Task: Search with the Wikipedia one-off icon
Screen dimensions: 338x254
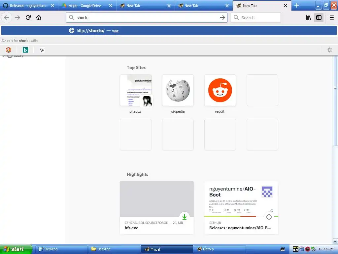Action: pyautogui.click(x=42, y=50)
